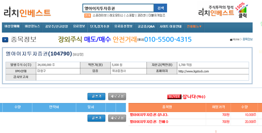
Task: Open the 단기,장기추천 menu
Action: click(x=99, y=27)
